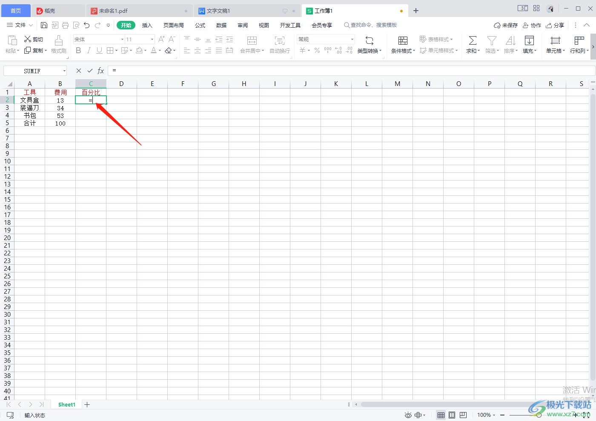Click the zoom slider handle
Viewport: 596px width, 421px height.
click(539, 415)
